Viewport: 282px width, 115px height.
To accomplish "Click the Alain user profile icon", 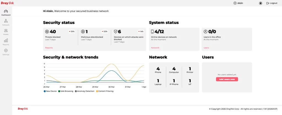I will 235,3.
